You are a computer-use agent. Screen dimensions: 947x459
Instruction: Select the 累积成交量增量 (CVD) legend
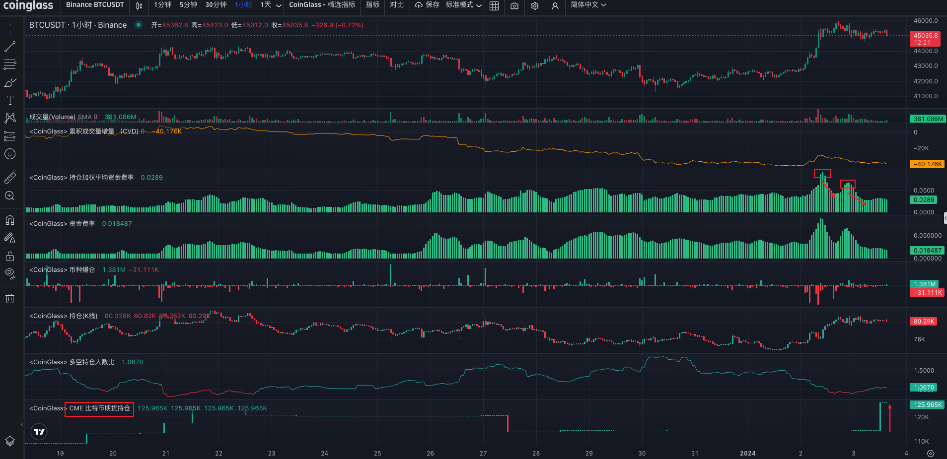tap(84, 131)
